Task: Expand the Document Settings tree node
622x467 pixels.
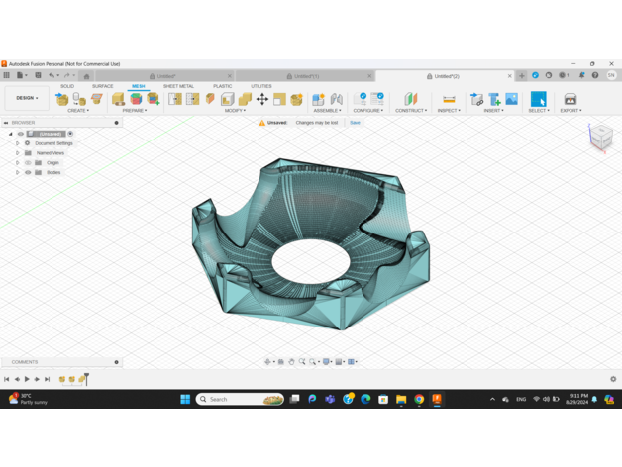Action: [17, 143]
